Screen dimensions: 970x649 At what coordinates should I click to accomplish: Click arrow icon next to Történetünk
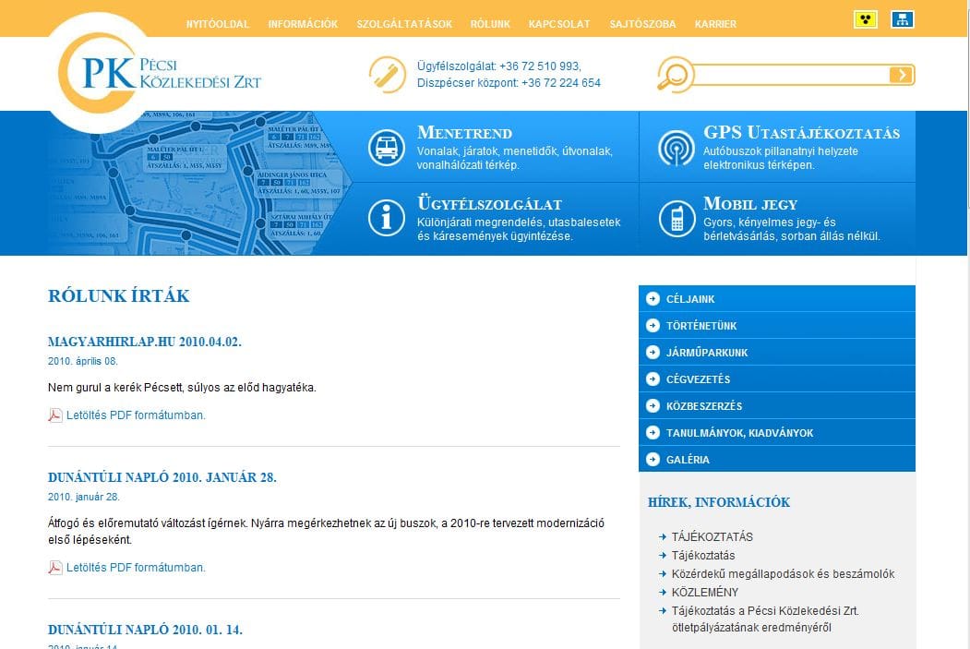[653, 326]
